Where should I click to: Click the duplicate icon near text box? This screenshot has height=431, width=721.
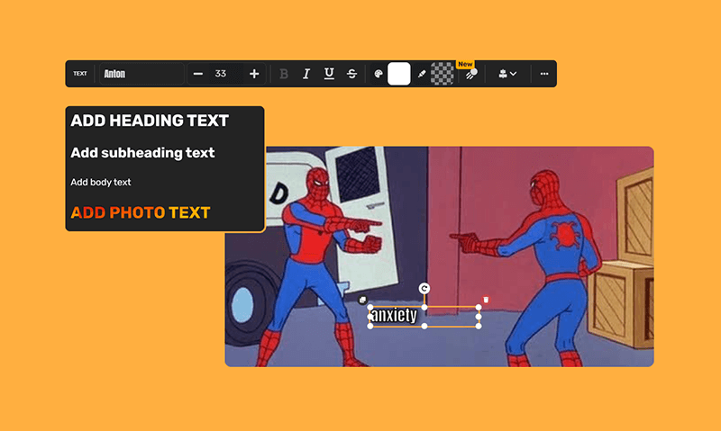point(362,300)
